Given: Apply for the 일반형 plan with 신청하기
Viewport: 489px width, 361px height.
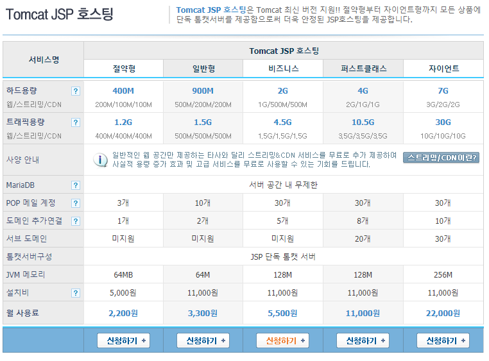Looking at the screenshot, I should click(x=203, y=340).
